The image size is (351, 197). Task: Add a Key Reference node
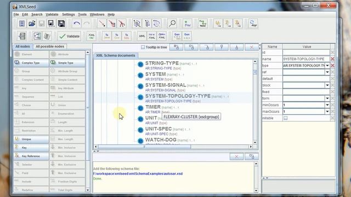click(x=31, y=156)
